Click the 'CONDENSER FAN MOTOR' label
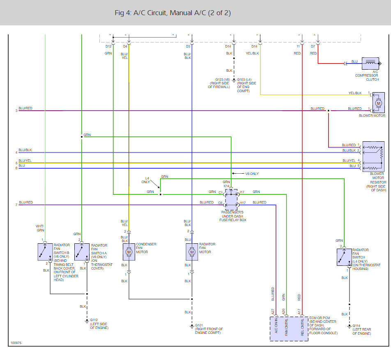391x349 pixels. coord(146,248)
